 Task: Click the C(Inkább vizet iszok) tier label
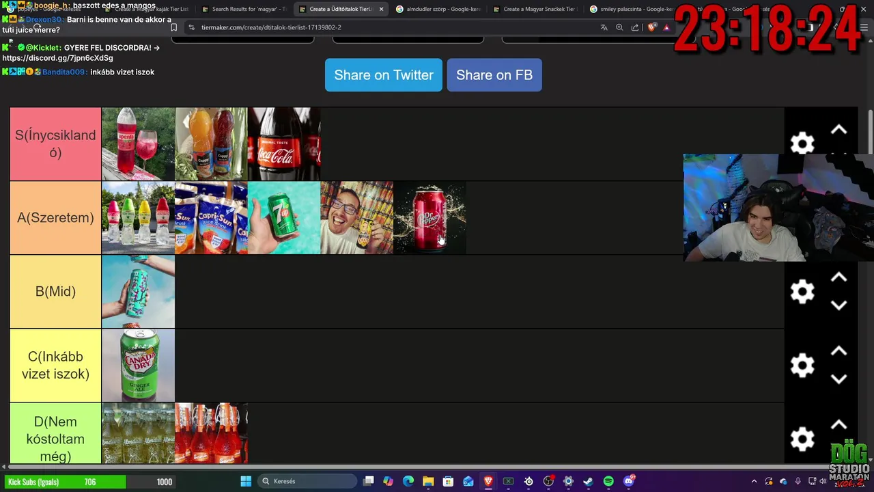pos(55,365)
